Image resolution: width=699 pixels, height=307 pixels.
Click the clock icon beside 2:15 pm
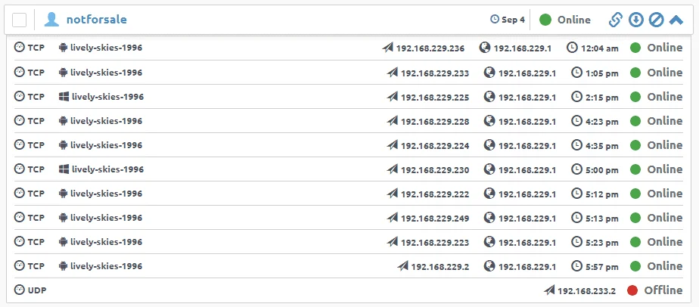[577, 96]
